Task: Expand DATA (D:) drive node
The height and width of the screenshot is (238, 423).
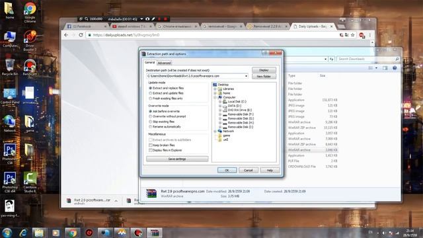Action: pyautogui.click(x=220, y=106)
